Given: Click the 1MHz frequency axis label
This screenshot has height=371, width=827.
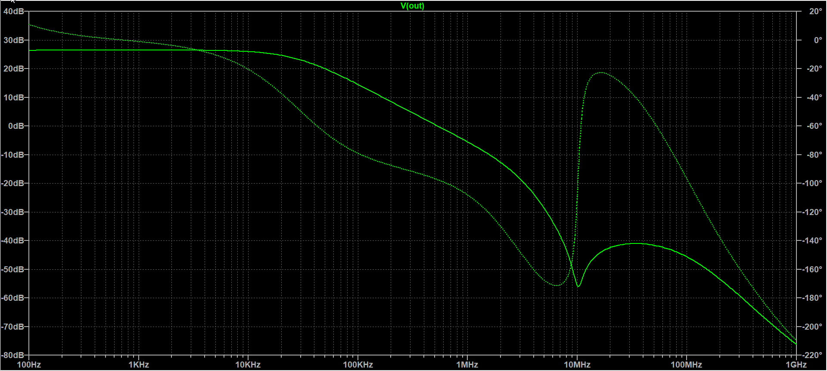Looking at the screenshot, I should tap(467, 365).
